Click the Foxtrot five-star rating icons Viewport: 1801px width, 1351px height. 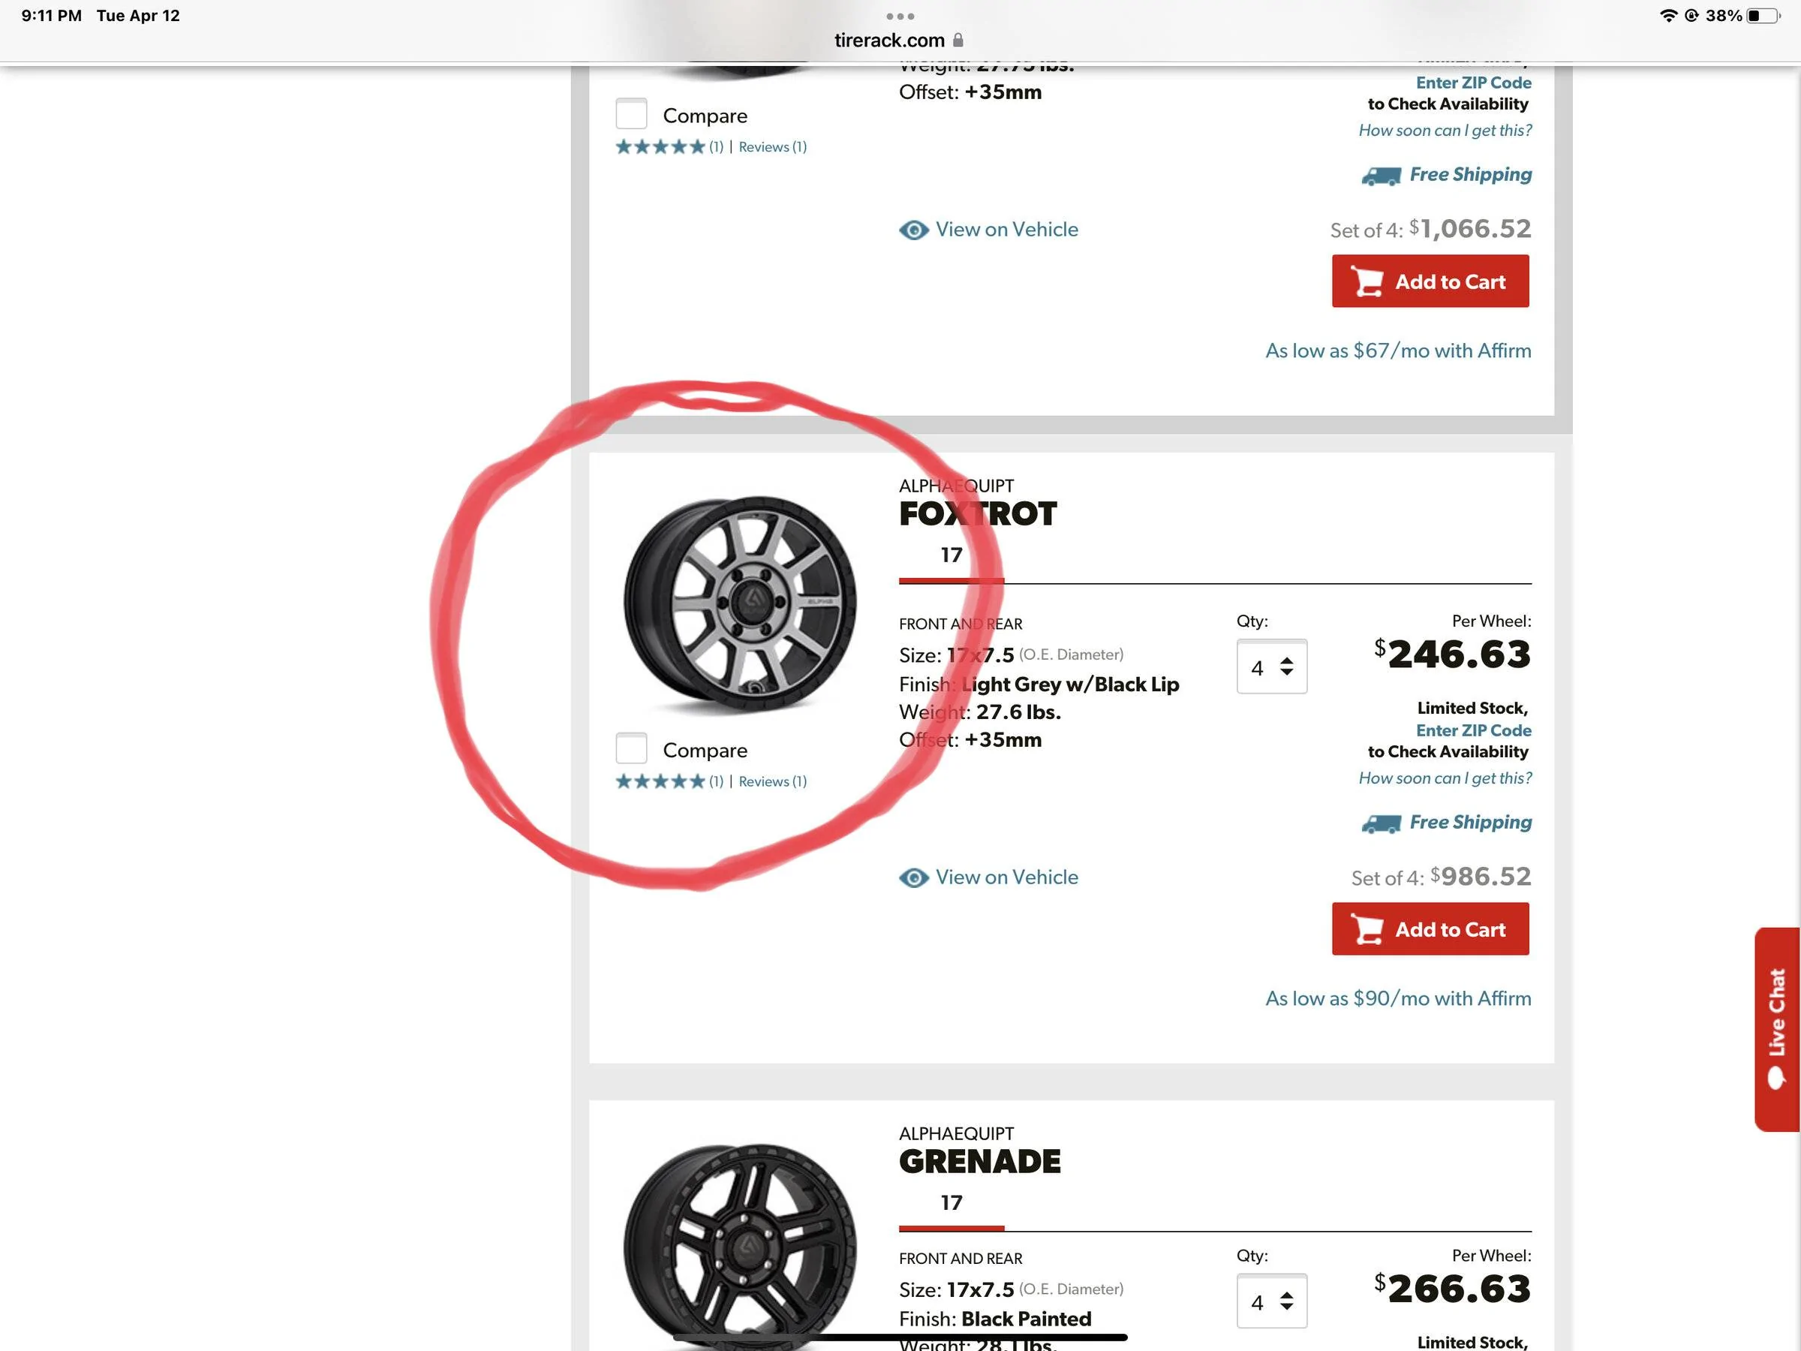click(x=660, y=782)
